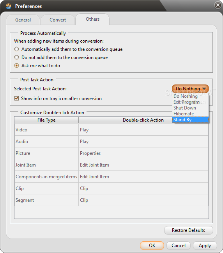The image size is (223, 253).
Task: Select the Video file type row
Action: 46,130
